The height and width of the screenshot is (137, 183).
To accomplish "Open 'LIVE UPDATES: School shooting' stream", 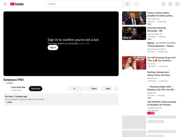I will 162,103.
